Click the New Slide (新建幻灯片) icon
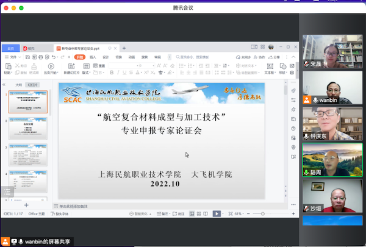This screenshot has height=247, width=366. click(71, 66)
